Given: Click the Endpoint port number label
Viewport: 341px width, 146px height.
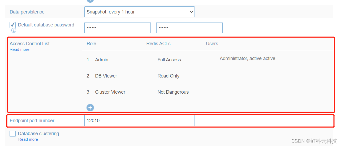Looking at the screenshot, I should pos(32,121).
